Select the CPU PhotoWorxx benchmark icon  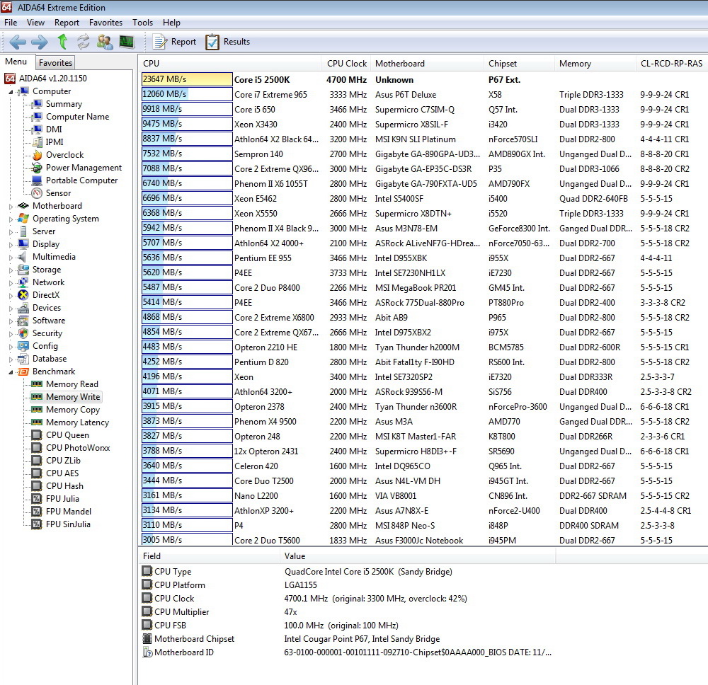click(x=37, y=448)
